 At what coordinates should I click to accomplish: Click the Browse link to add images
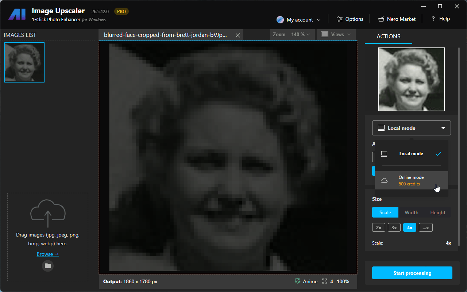click(x=48, y=254)
